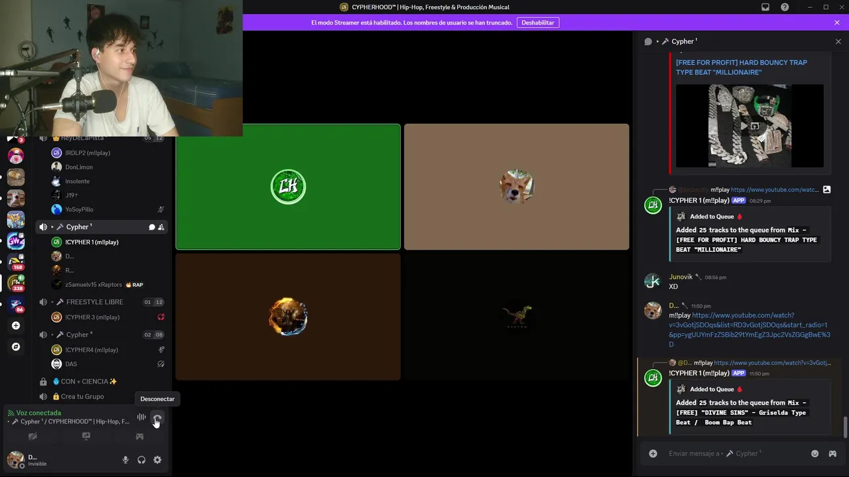Select the raptor avatar video tile
The width and height of the screenshot is (849, 477).
pyautogui.click(x=517, y=317)
